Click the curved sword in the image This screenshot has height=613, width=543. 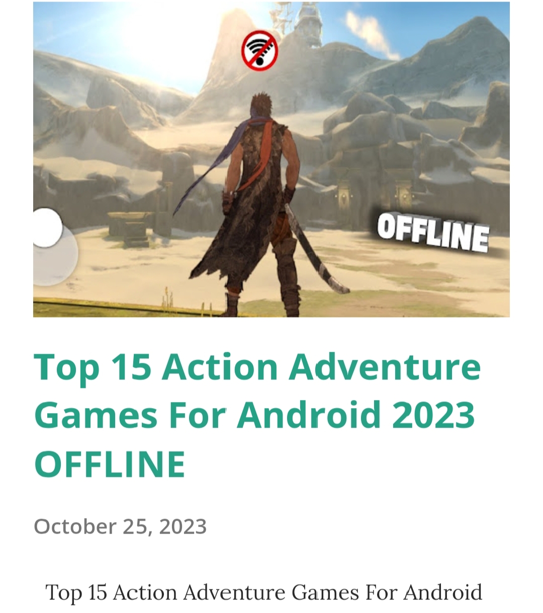click(x=316, y=249)
